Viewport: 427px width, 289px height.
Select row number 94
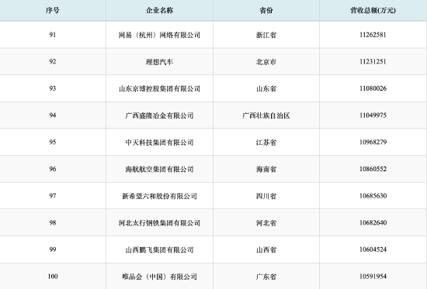(53, 115)
